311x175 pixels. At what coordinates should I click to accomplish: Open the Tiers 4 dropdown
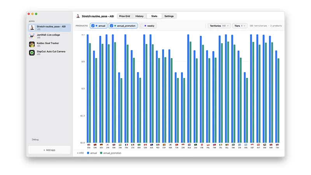[x=240, y=26]
